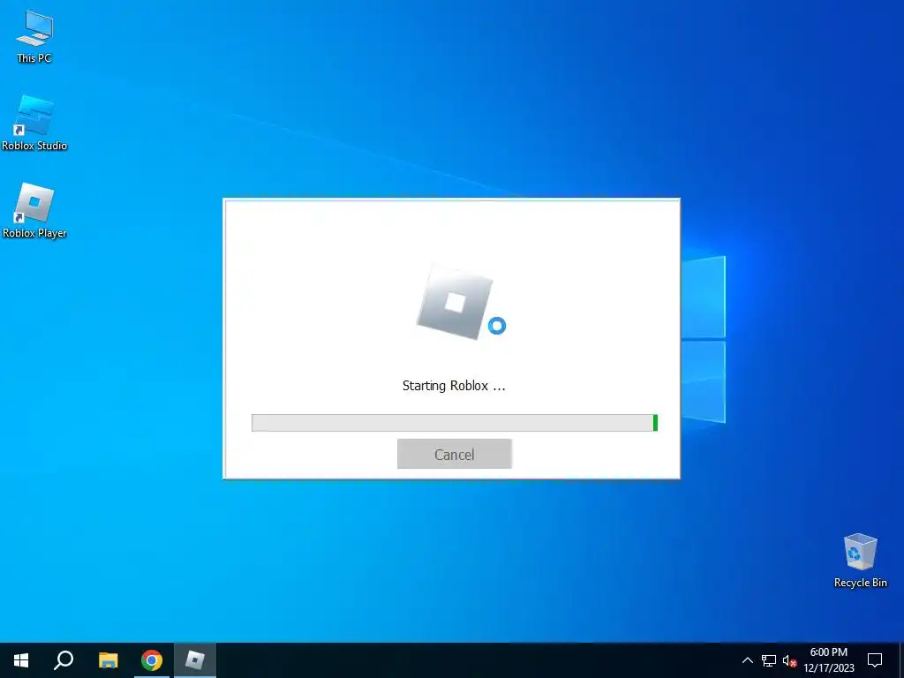Open the muted volume tray icon
904x678 pixels.
click(790, 660)
